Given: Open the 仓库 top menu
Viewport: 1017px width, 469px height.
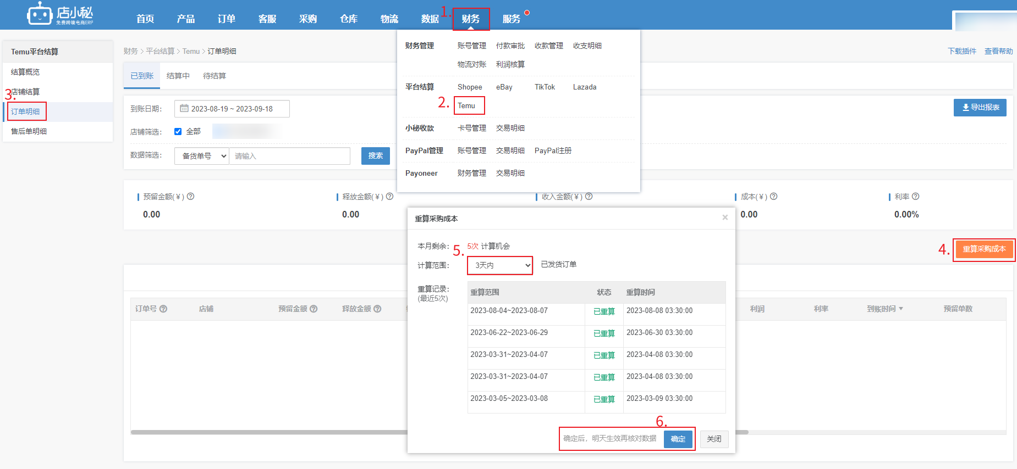Looking at the screenshot, I should pyautogui.click(x=349, y=19).
